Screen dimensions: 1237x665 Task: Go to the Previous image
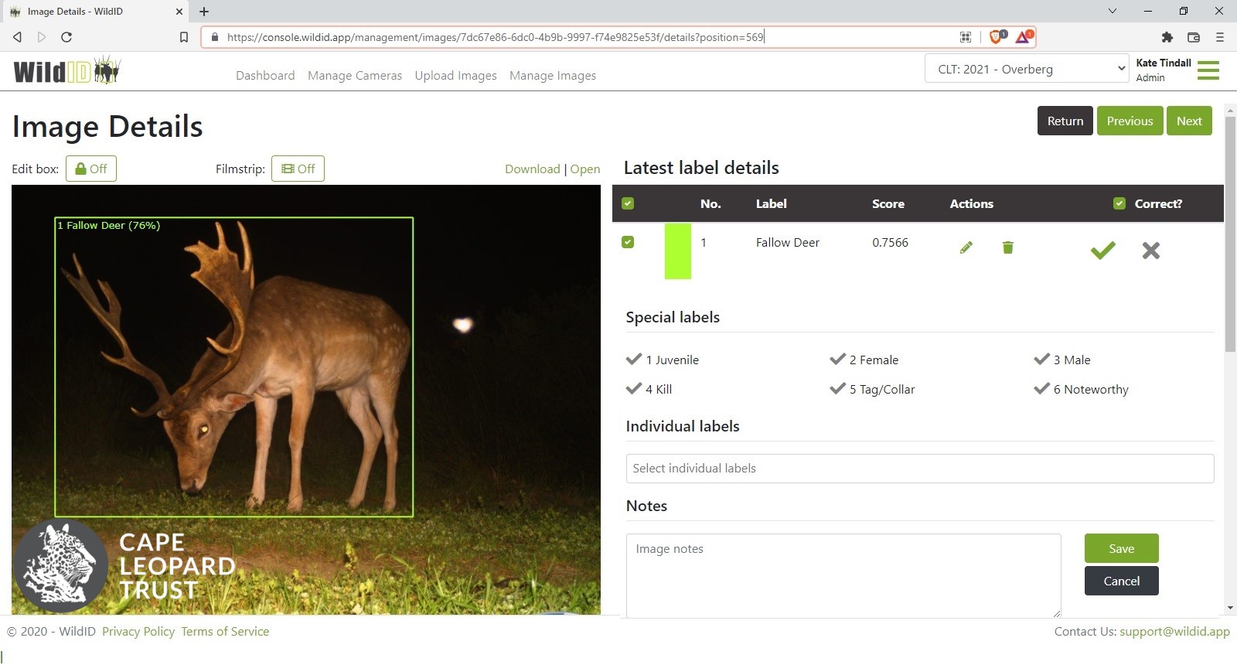(x=1130, y=121)
